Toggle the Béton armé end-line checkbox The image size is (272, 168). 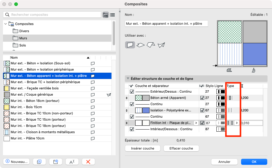[x=202, y=98]
